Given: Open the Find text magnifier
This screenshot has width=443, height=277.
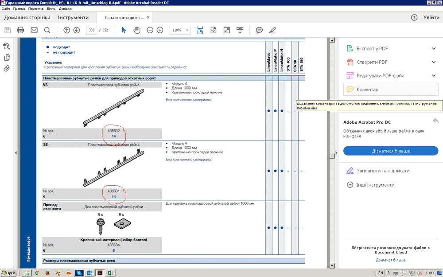Looking at the screenshot, I should pos(47,30).
